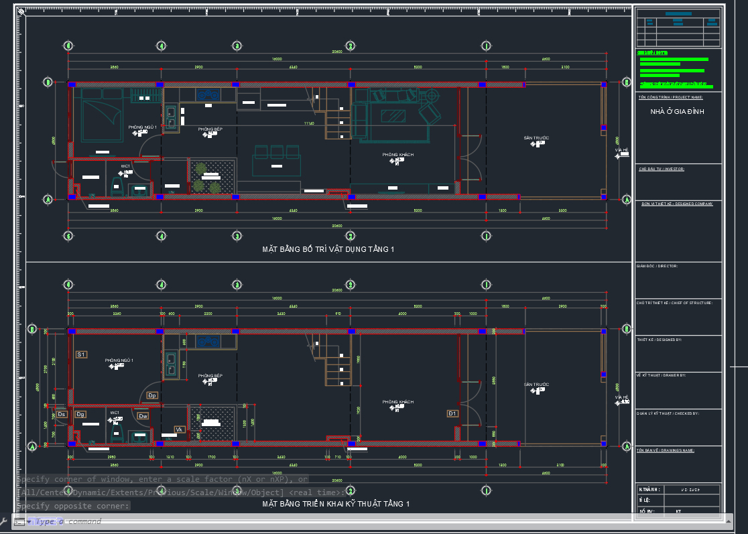748x534 pixels.
Task: Click the "CHỦ ĐẦU TƯ / INVESTOR" label
Action: (661, 170)
